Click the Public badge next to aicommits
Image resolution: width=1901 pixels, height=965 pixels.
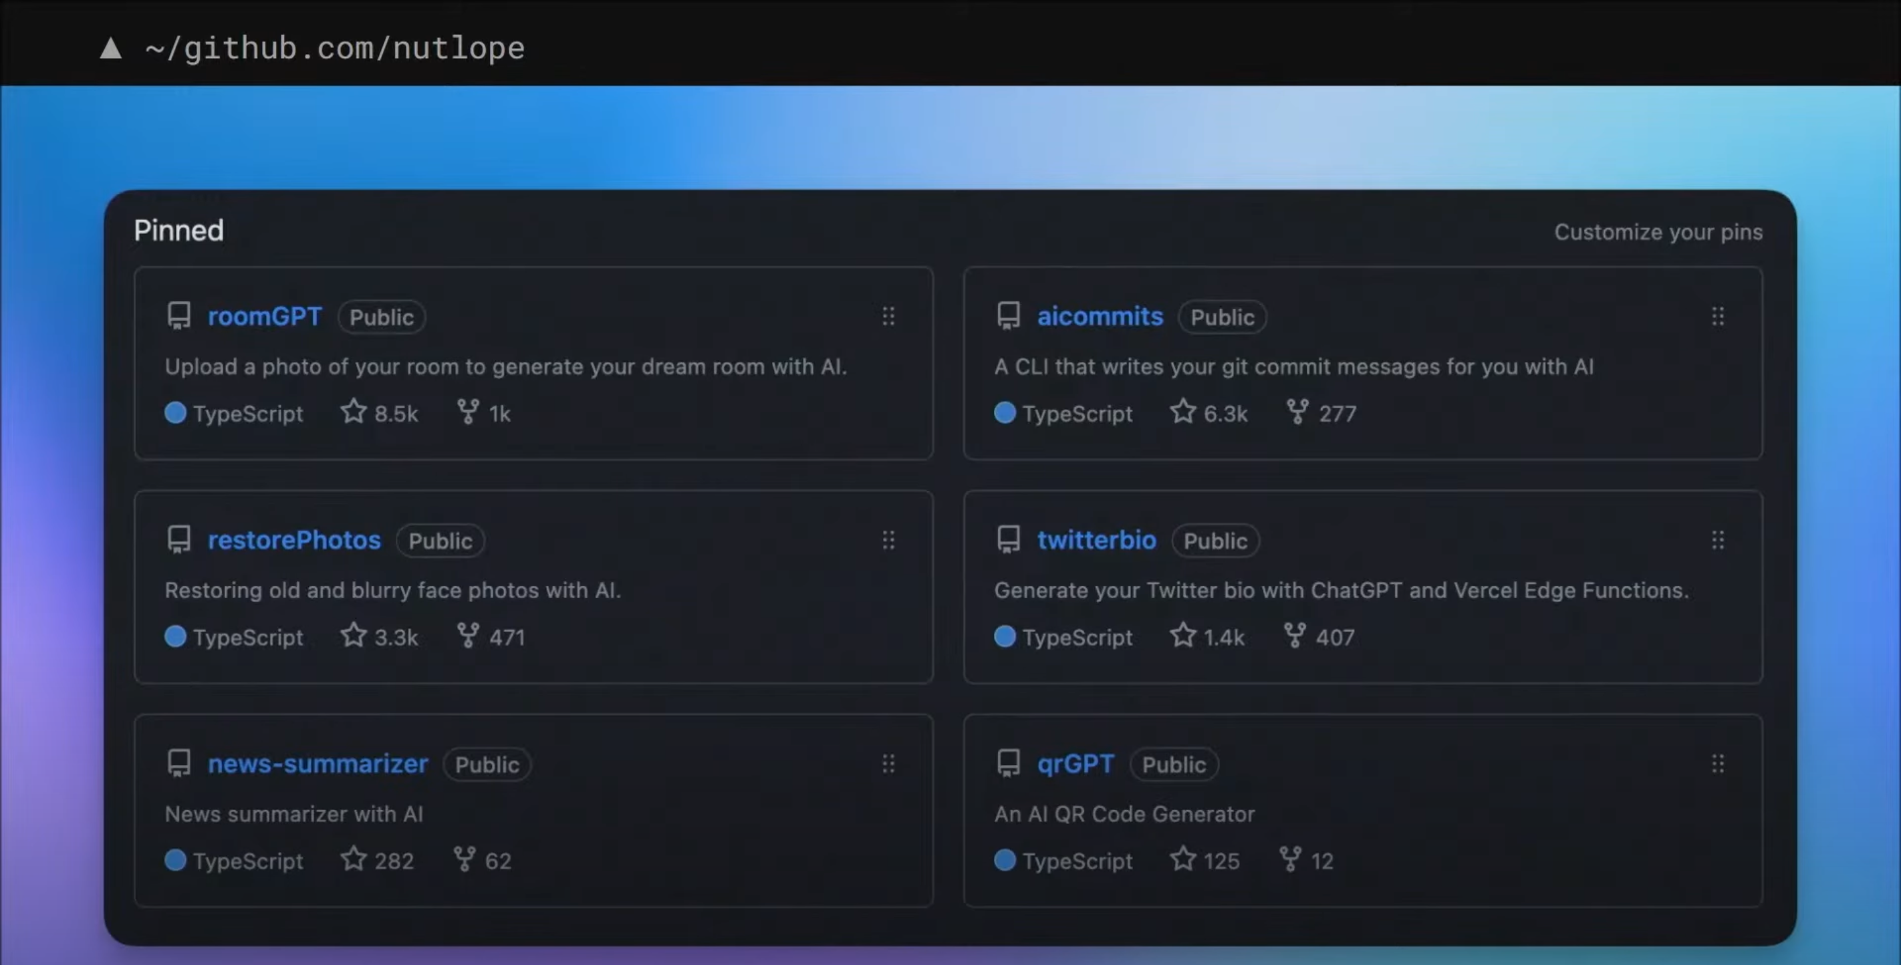pos(1222,317)
